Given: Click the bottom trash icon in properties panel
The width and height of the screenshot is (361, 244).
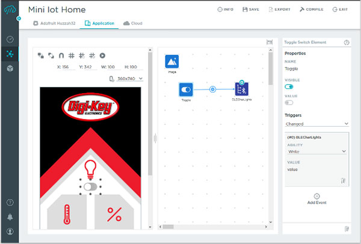Looking at the screenshot, I should pyautogui.click(x=347, y=229).
